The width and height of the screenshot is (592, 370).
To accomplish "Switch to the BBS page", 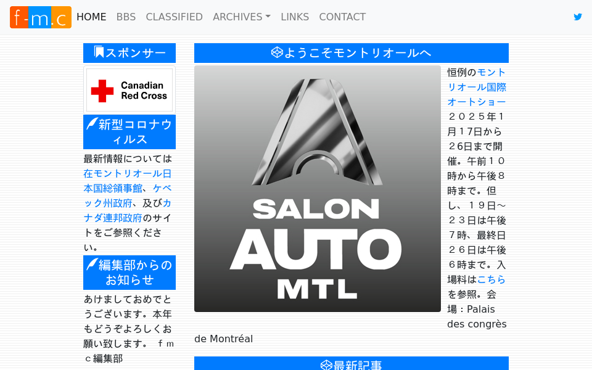I will point(126,17).
